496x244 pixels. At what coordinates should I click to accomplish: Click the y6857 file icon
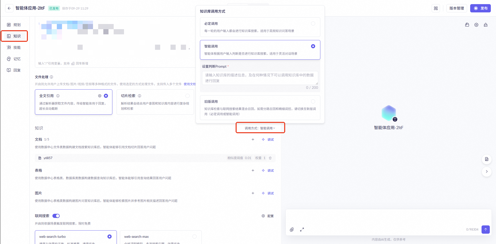pyautogui.click(x=40, y=158)
